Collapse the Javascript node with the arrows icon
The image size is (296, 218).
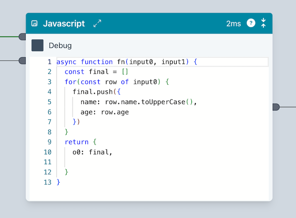263,23
